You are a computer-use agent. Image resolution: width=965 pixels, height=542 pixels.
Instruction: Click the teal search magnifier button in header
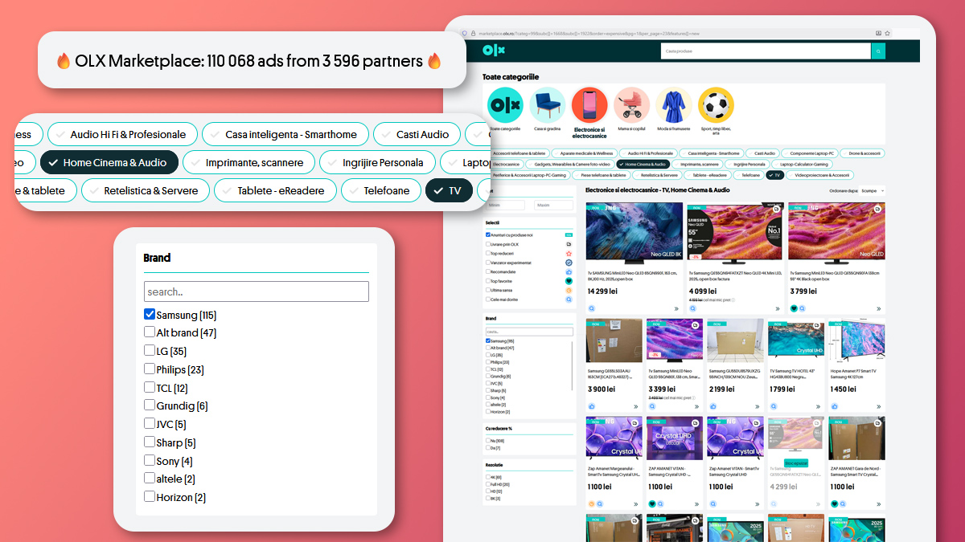878,51
